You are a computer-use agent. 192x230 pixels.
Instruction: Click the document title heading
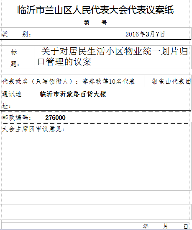click(95, 10)
